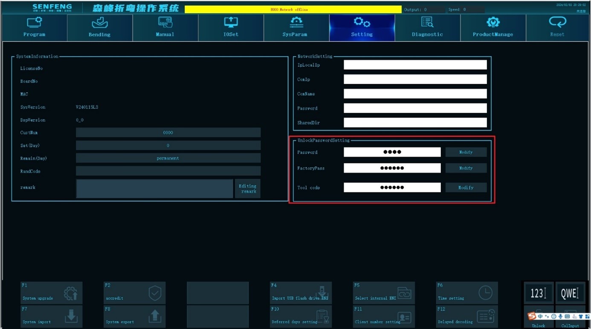Click the F2 accredit shield icon

154,293
